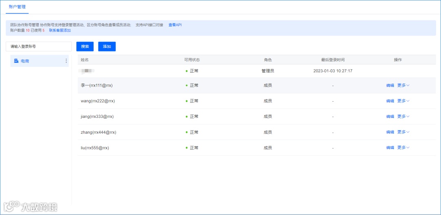
Task: Click the name 李一(rrx111@rrx)
Action: (97, 85)
